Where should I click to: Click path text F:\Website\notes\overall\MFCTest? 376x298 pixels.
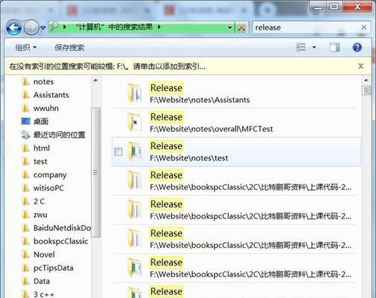click(211, 129)
